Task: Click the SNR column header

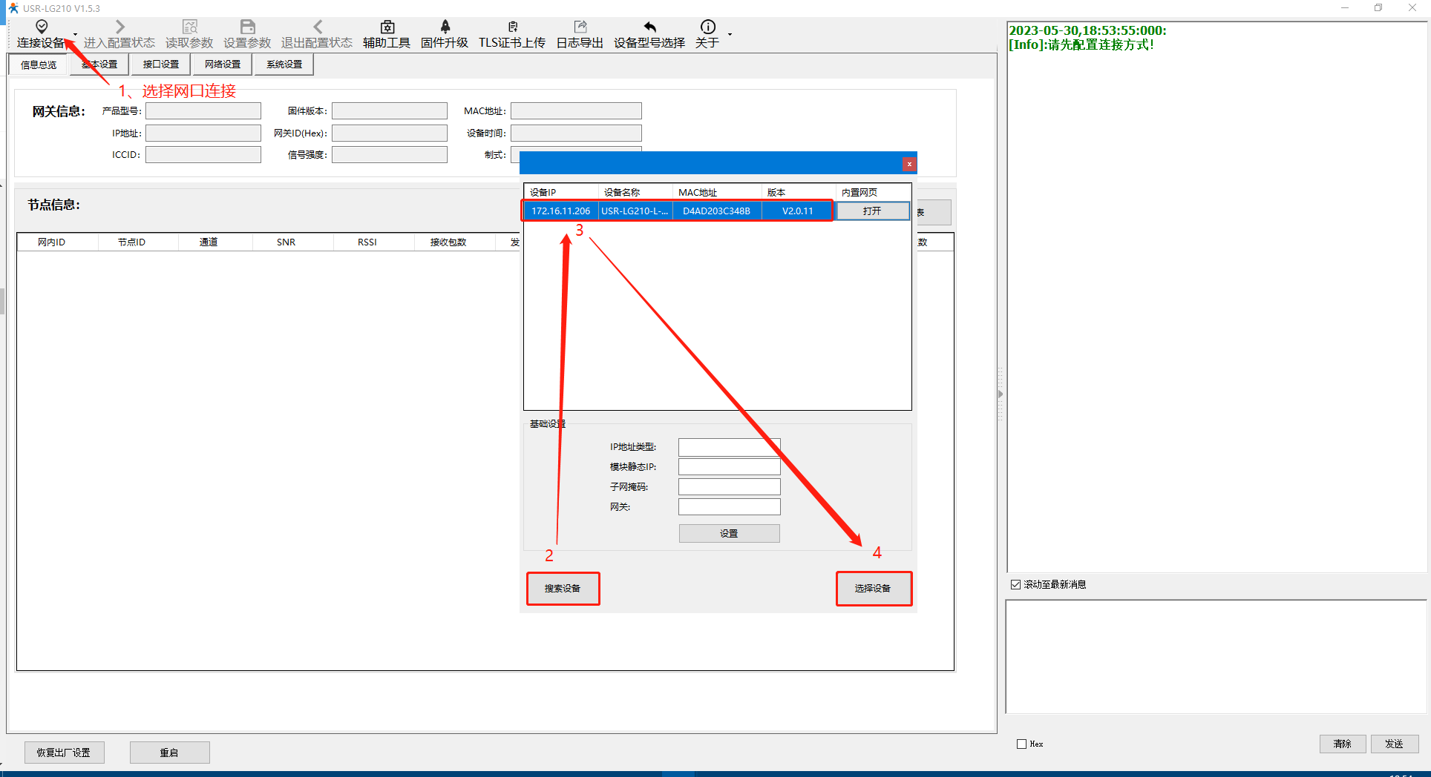Action: point(293,242)
